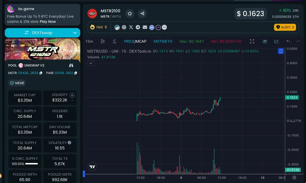Click the HOLDERS 1.1K card
Viewport: 306px width, 183px height.
60,114
